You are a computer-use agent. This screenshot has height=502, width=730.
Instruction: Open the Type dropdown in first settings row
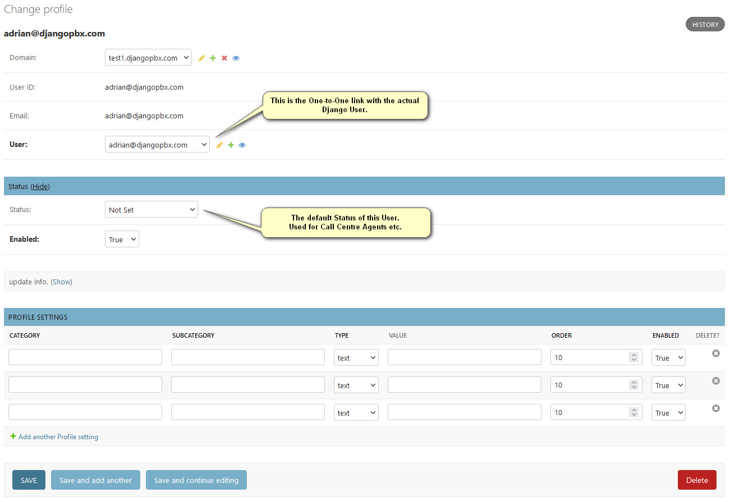(x=356, y=357)
